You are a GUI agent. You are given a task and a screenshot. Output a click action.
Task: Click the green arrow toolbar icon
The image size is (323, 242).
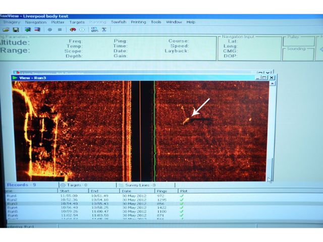(28, 30)
